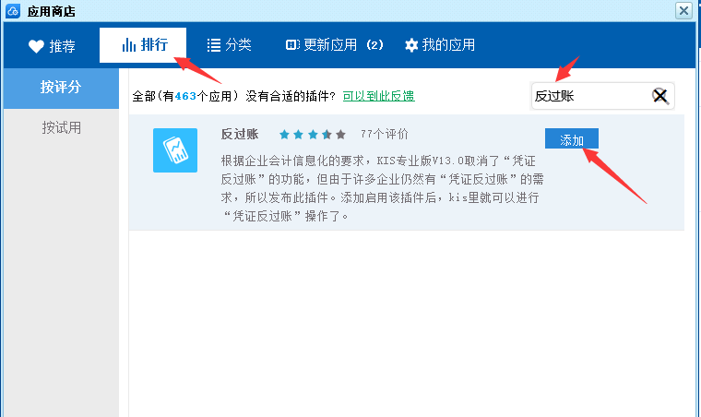Switch to the 按试用 sidebar option

tap(61, 127)
